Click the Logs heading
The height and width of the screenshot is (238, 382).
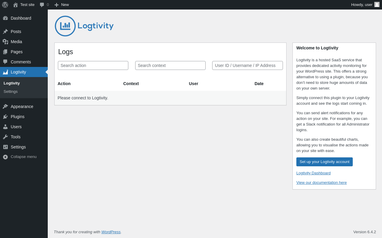(x=66, y=52)
